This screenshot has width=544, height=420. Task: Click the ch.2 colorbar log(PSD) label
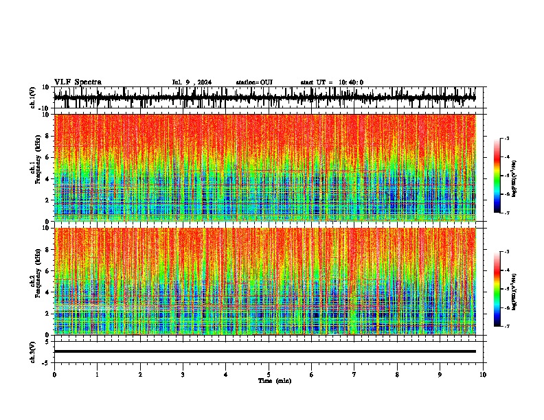point(514,292)
